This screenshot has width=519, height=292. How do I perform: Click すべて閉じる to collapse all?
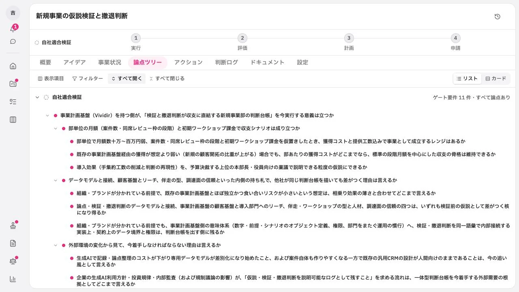(x=167, y=79)
